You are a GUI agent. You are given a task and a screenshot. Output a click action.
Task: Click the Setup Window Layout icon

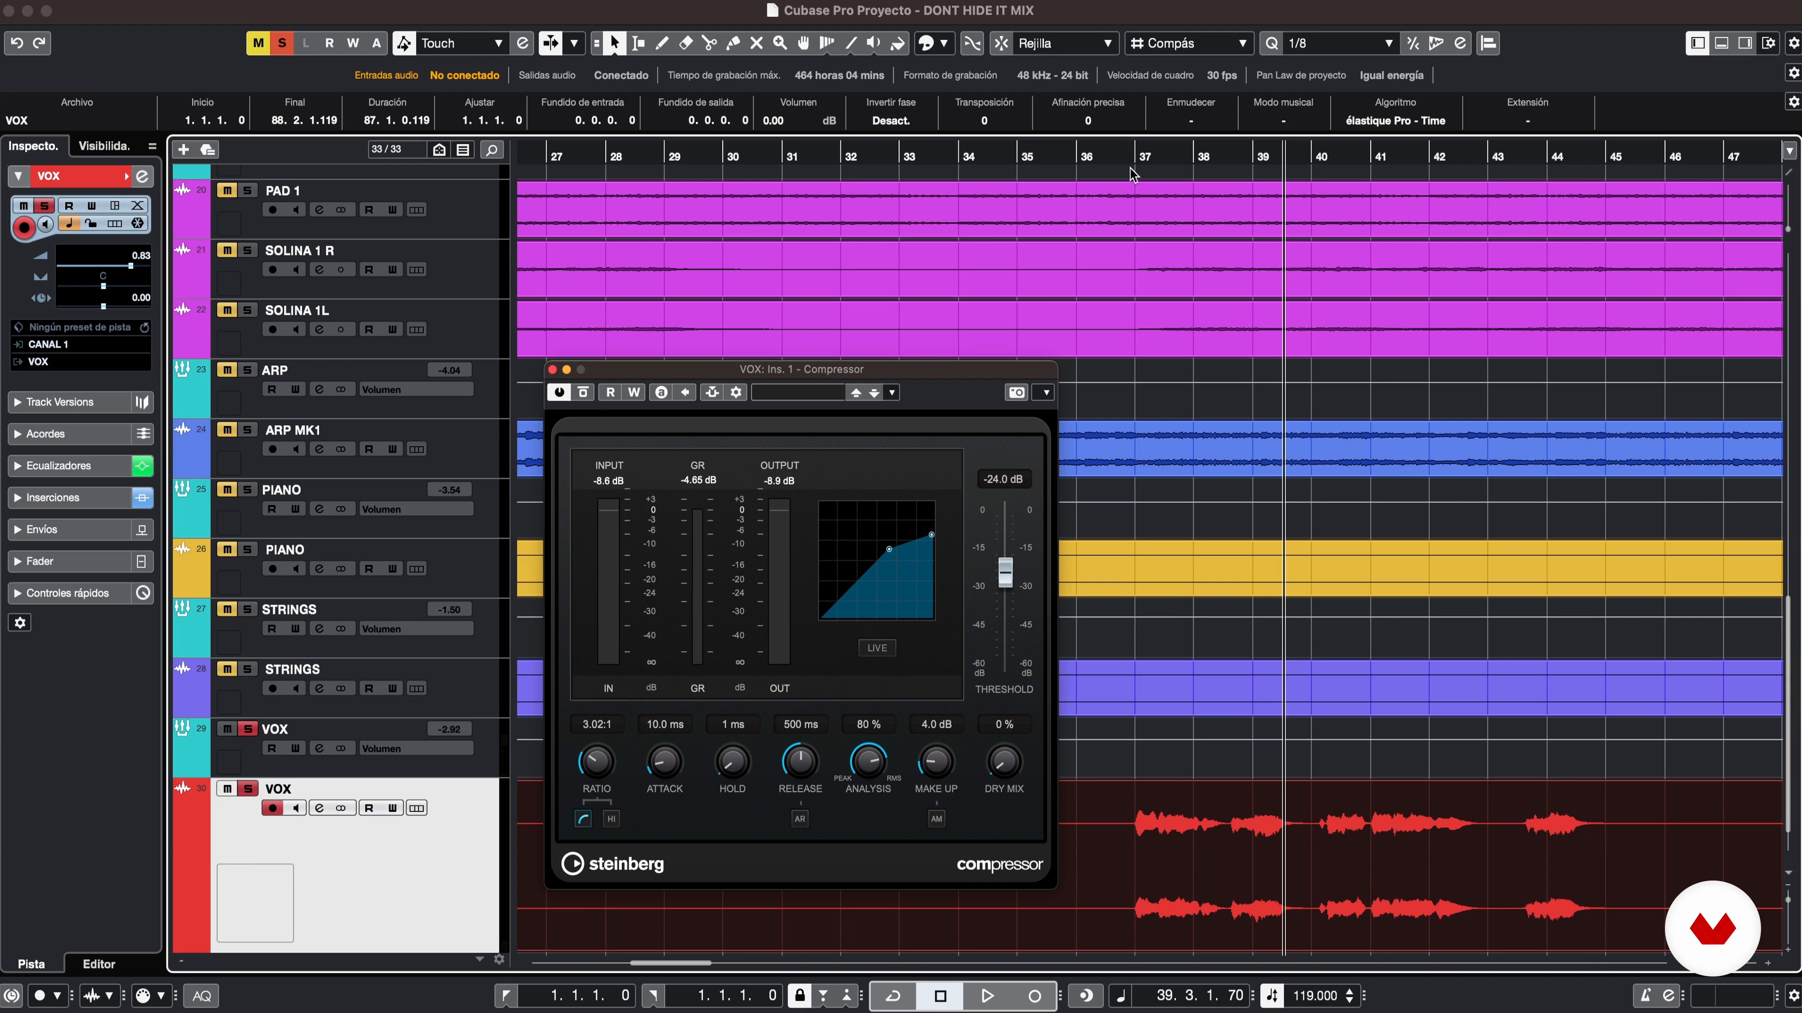click(1769, 43)
